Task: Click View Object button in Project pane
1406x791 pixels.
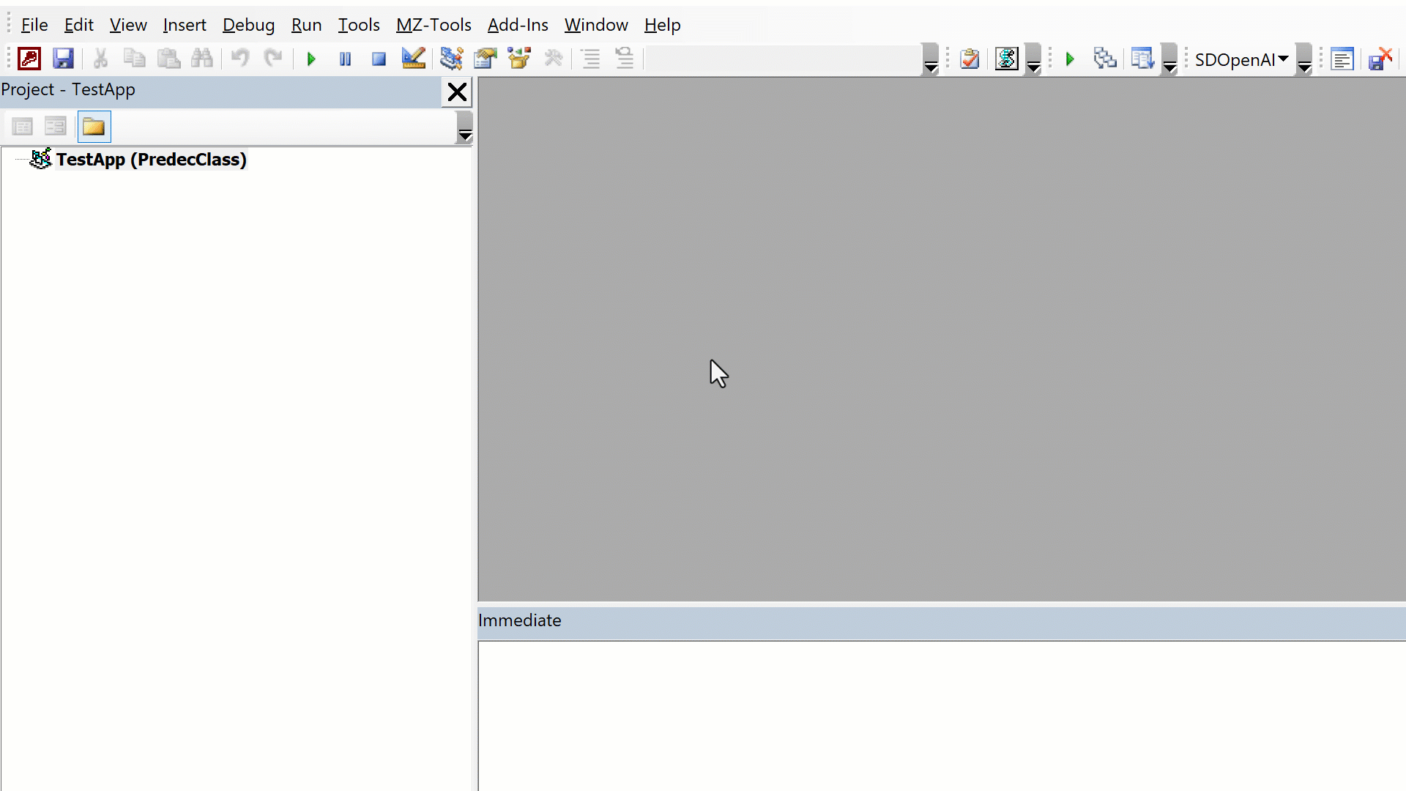Action: 56,127
